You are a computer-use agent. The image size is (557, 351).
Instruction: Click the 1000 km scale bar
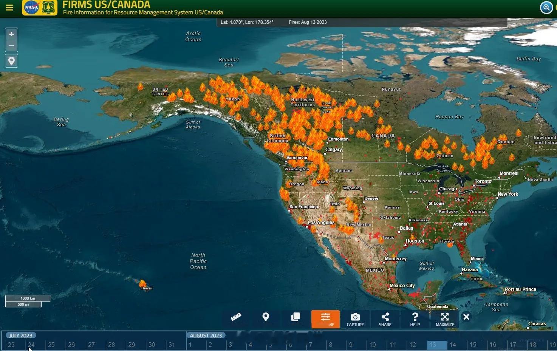pos(28,298)
